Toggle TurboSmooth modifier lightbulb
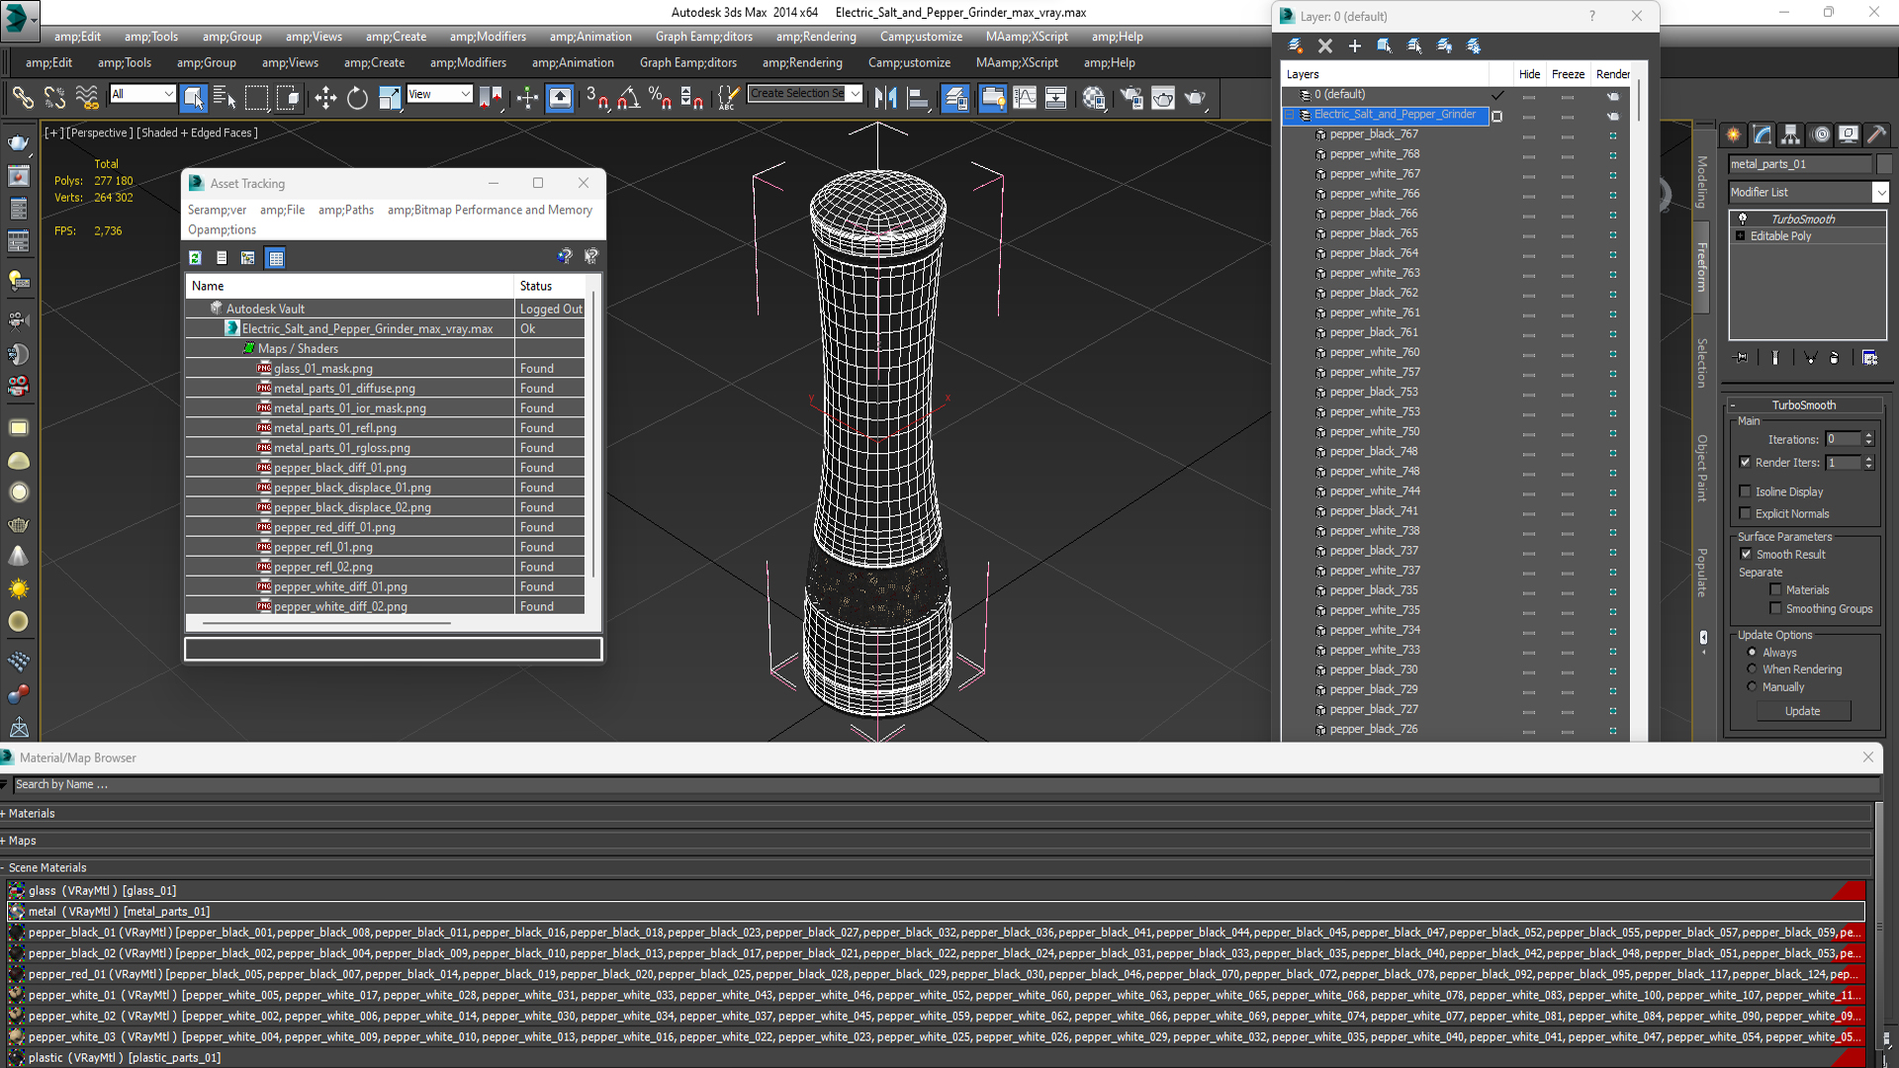Image resolution: width=1899 pixels, height=1068 pixels. (1743, 219)
